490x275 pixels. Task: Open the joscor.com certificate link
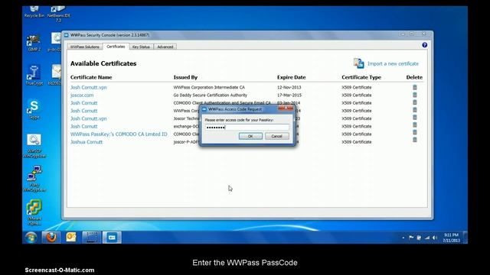(x=82, y=95)
